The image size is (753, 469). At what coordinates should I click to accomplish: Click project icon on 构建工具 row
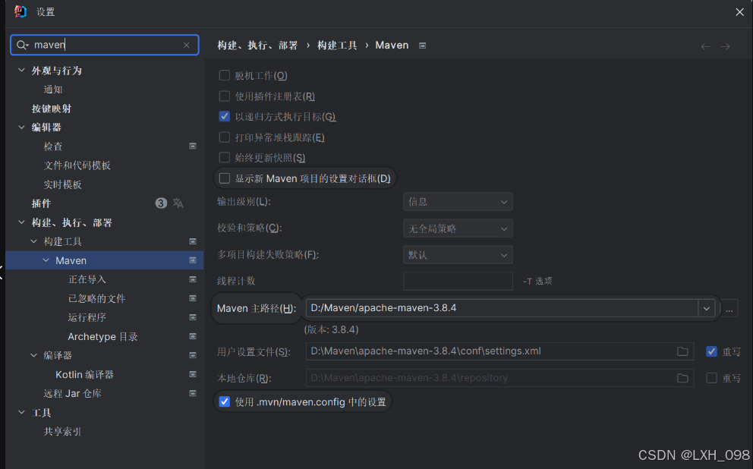[x=193, y=241]
